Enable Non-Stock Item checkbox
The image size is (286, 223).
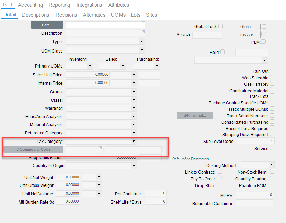(x=272, y=172)
